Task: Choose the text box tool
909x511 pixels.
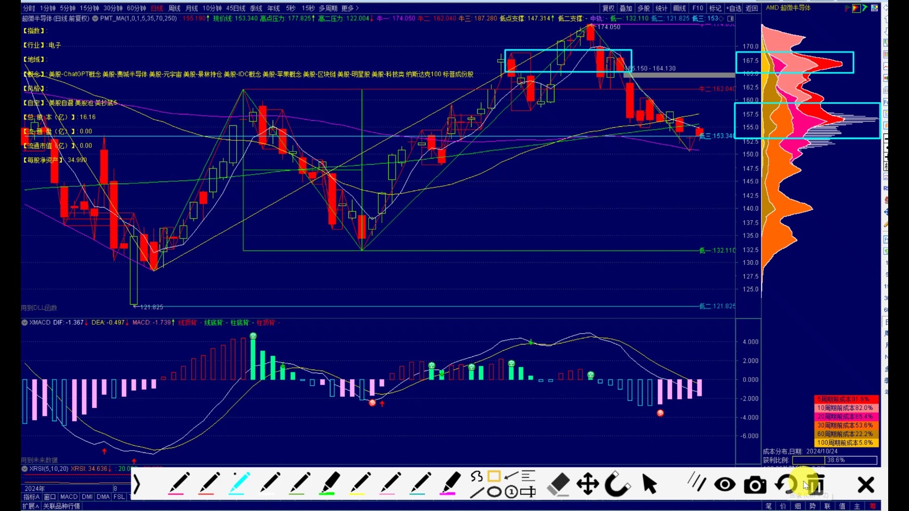Action: pyautogui.click(x=528, y=493)
